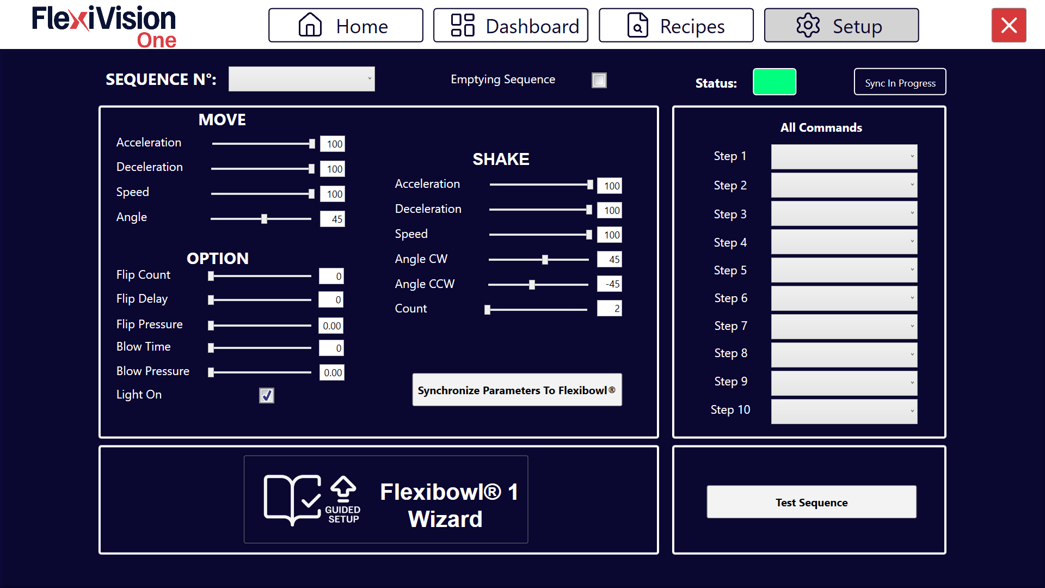This screenshot has width=1045, height=588.
Task: Click the Blow Time slider
Action: (x=260, y=348)
